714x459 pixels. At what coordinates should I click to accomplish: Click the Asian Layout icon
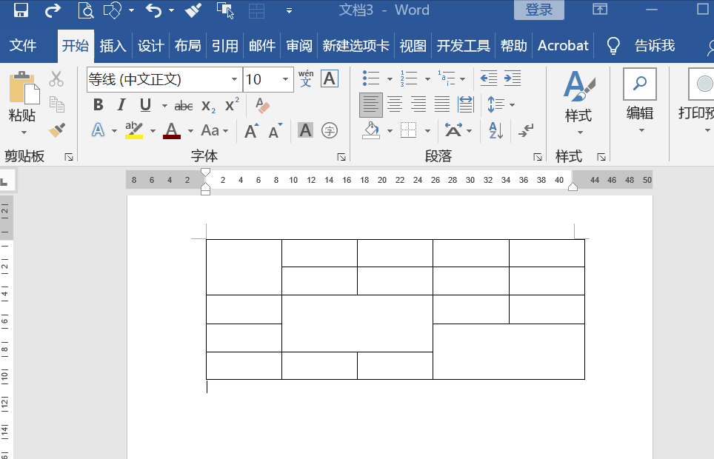tap(453, 131)
